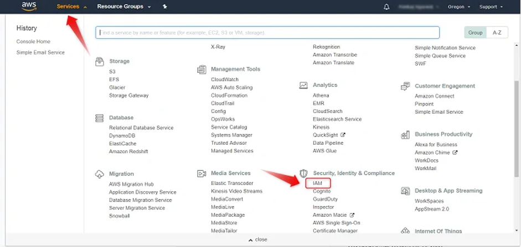The width and height of the screenshot is (521, 247).
Task: Open the Support dropdown menu
Action: pos(491,7)
